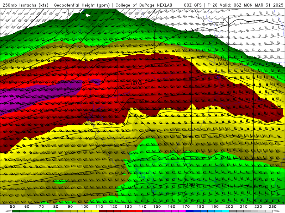Viewport: 285px width, 213px height.
Task: Click the 120 value on the color scale
Action: 114,207
